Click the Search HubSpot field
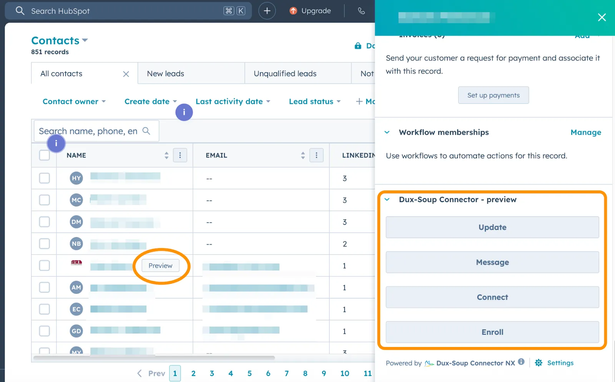This screenshot has height=382, width=615. tap(128, 11)
